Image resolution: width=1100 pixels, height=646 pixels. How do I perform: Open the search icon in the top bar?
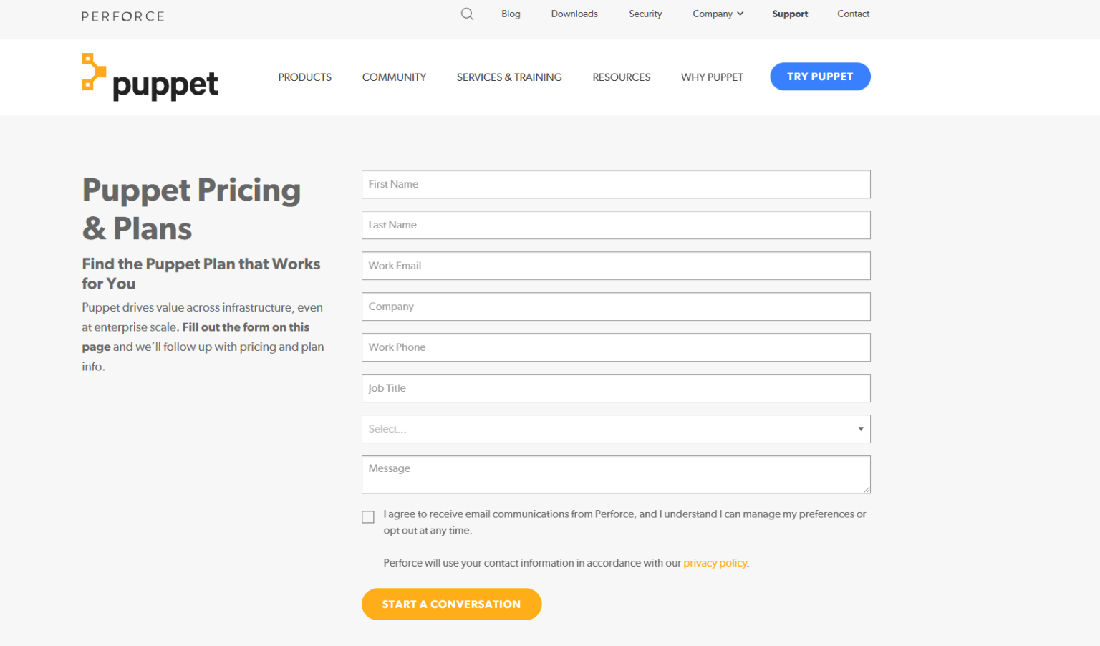[x=467, y=14]
